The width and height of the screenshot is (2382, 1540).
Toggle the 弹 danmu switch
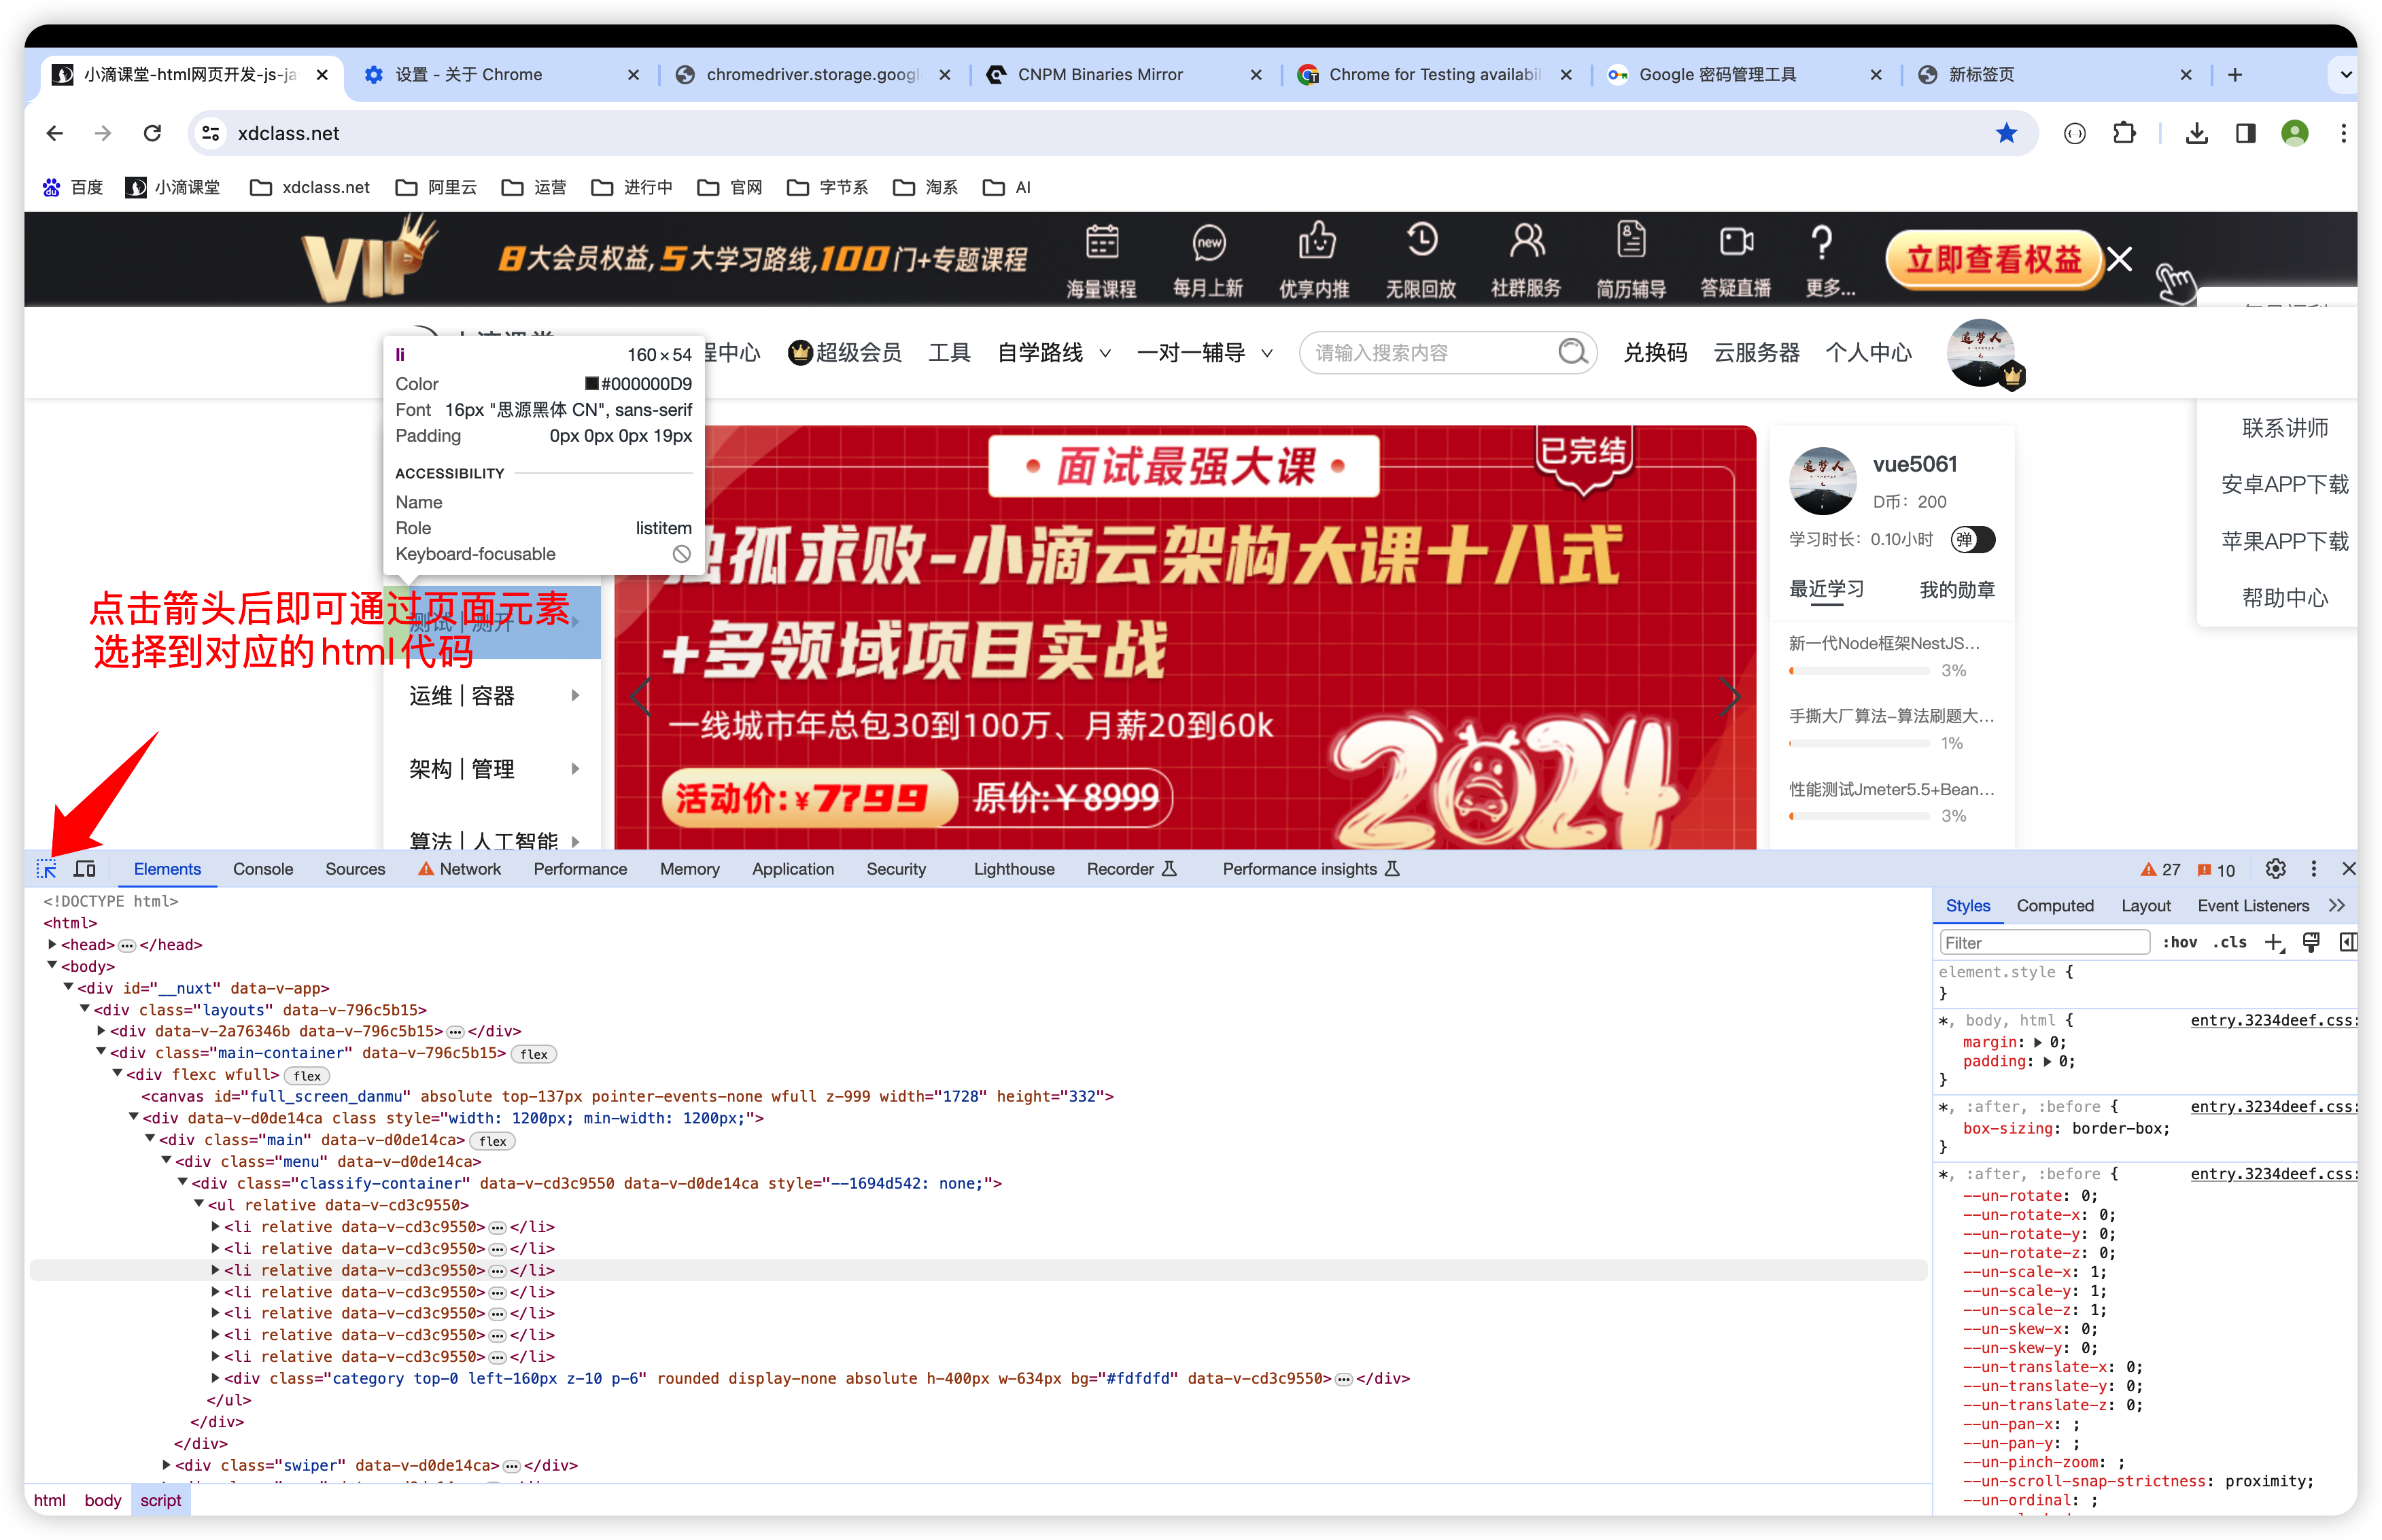coord(1972,539)
